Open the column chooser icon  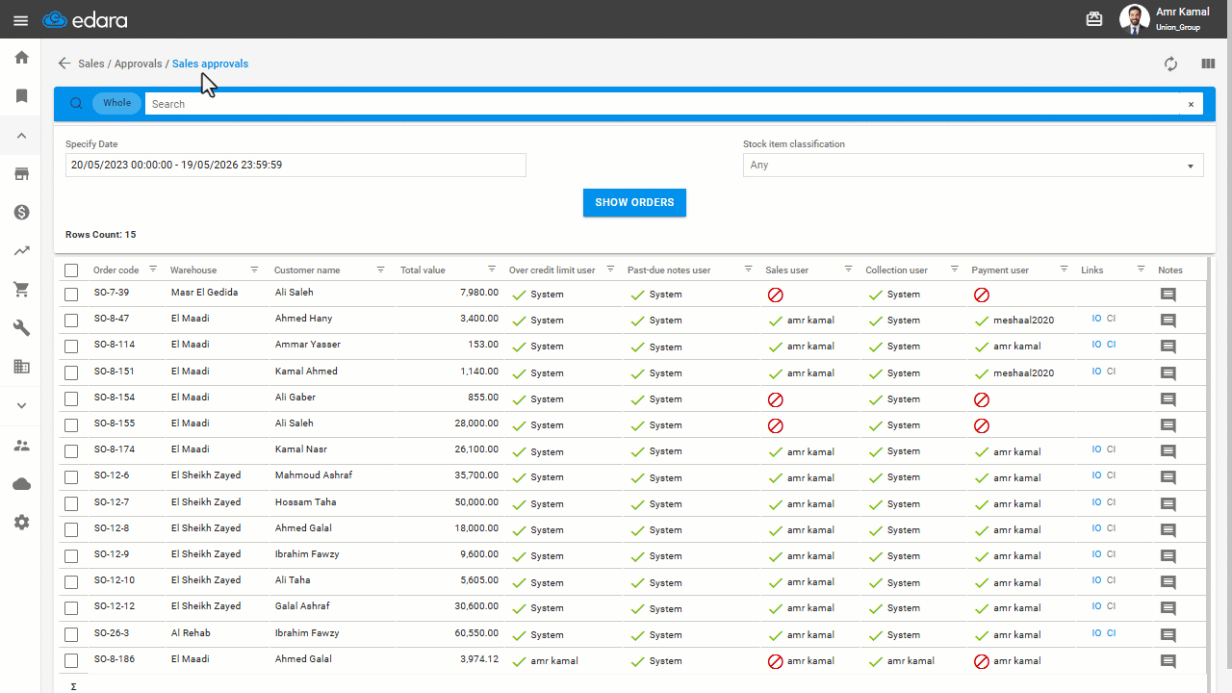click(1208, 64)
